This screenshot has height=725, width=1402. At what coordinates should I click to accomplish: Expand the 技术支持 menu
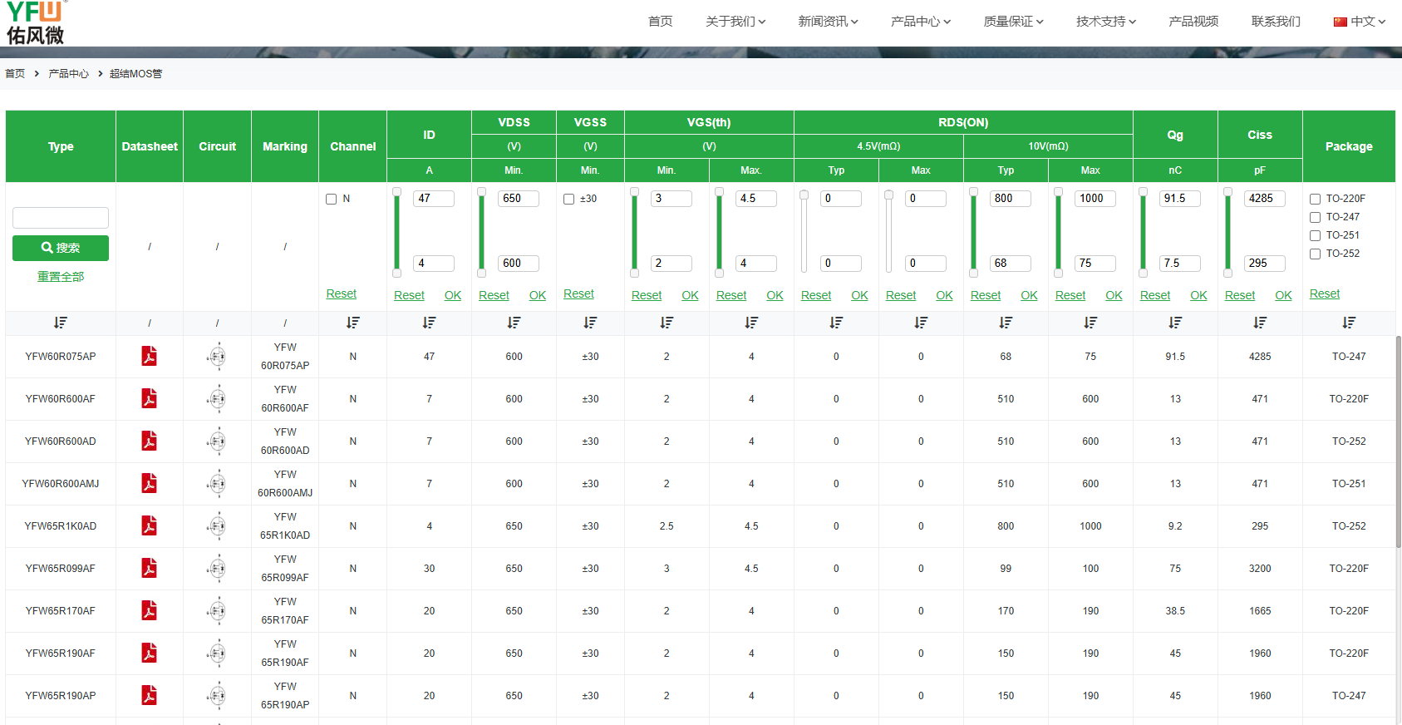tap(1105, 22)
